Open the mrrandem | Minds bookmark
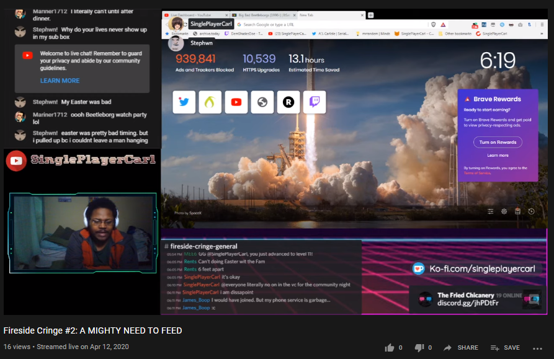The image size is (554, 359). [x=373, y=34]
